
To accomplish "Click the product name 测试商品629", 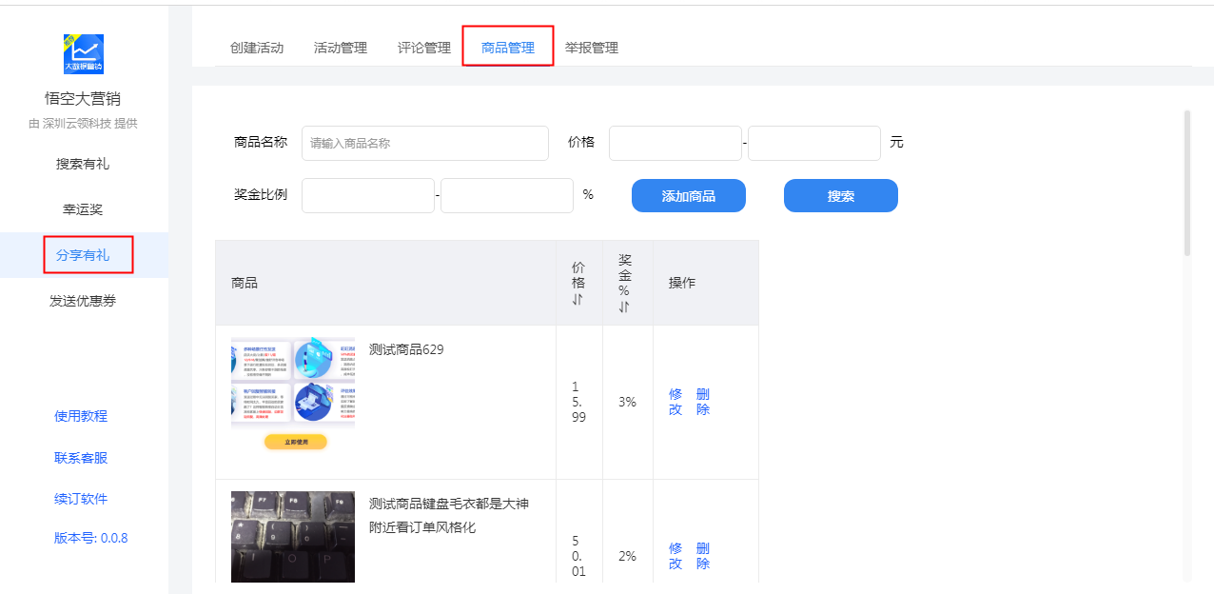I will (x=406, y=349).
